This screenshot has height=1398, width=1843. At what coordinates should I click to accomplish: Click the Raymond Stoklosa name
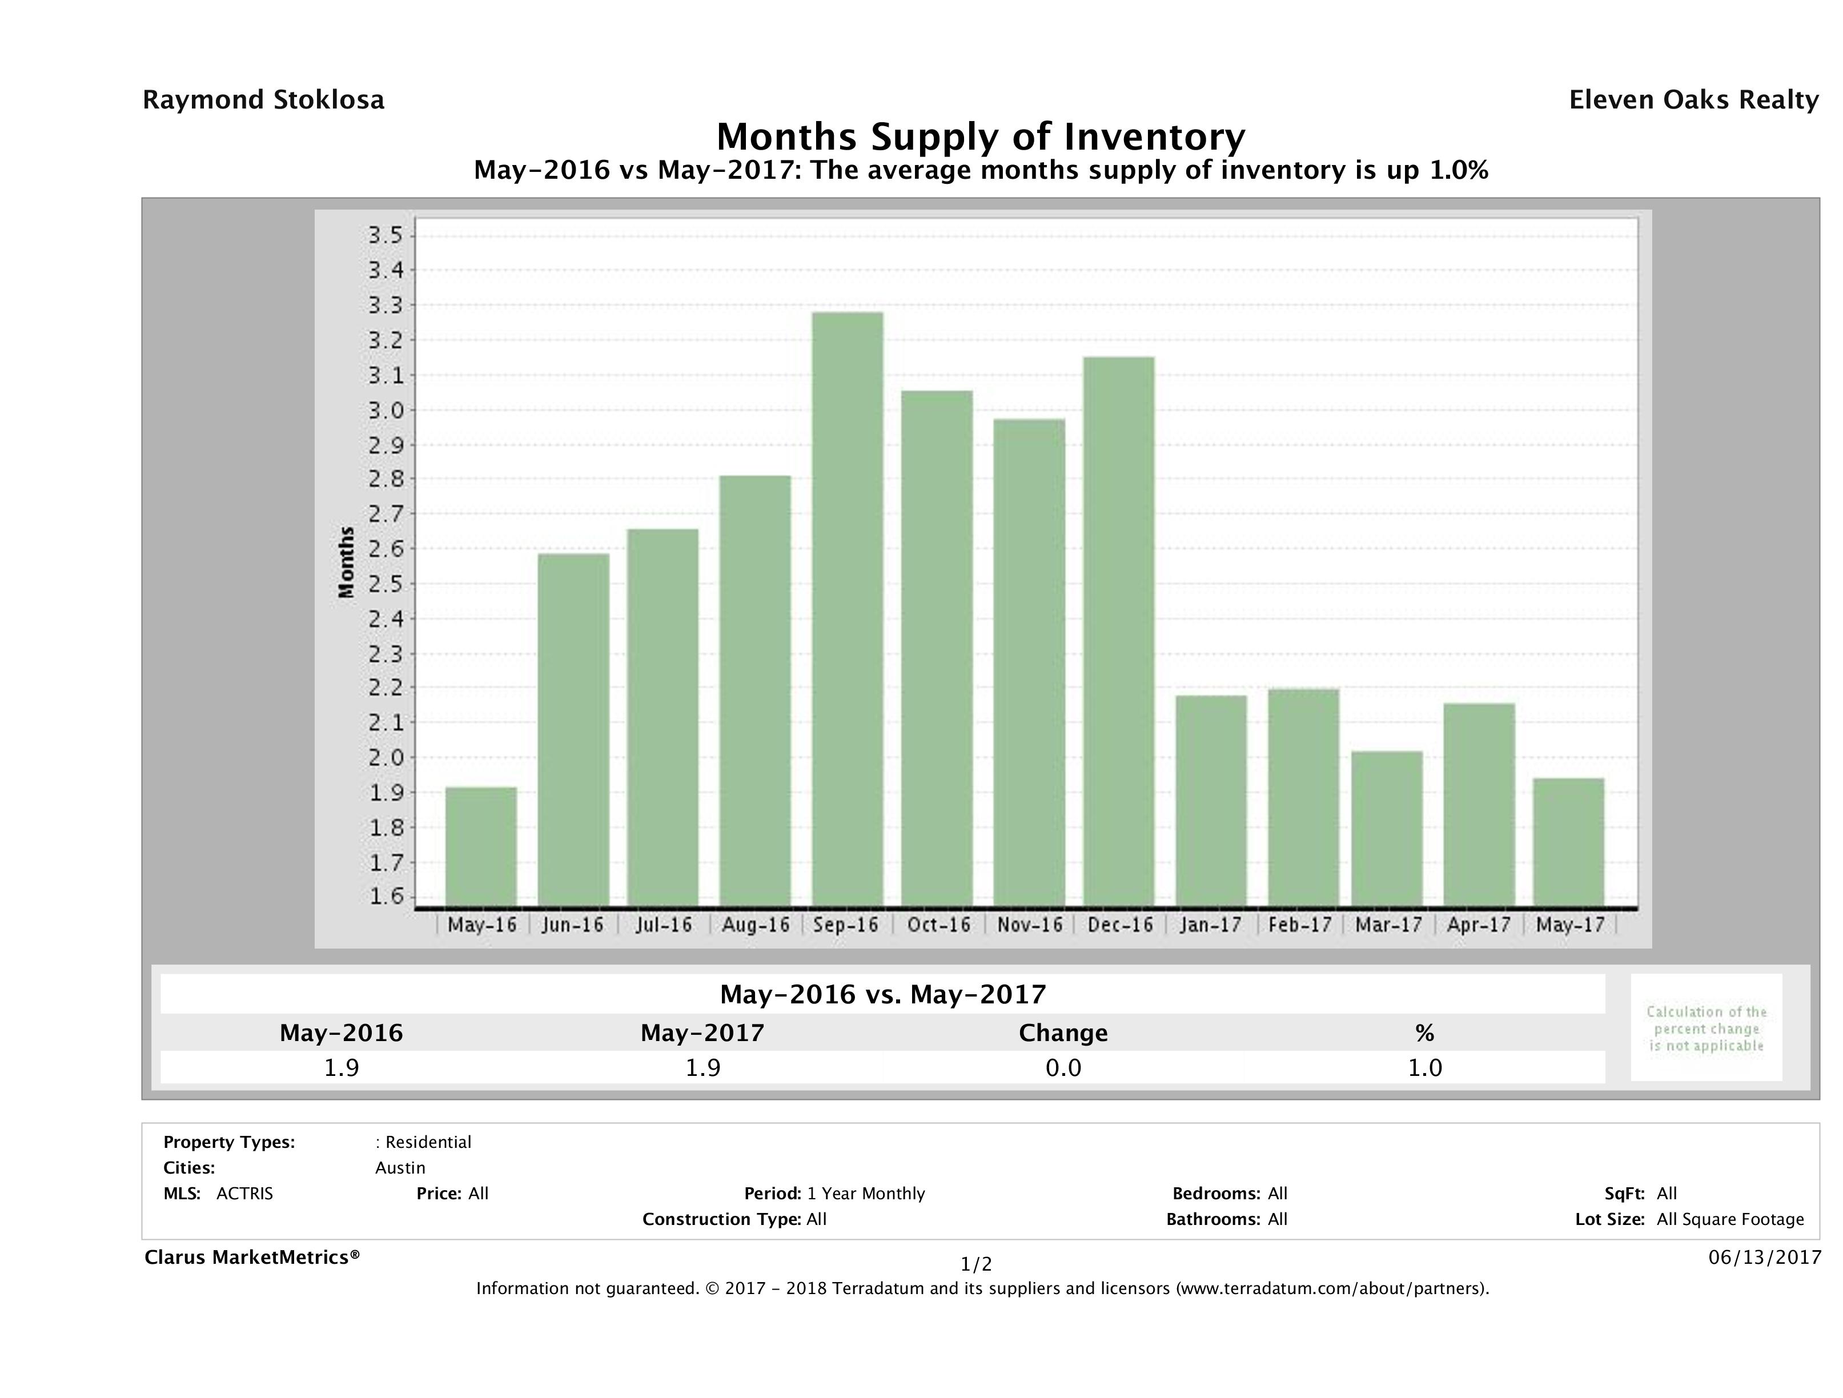click(263, 100)
